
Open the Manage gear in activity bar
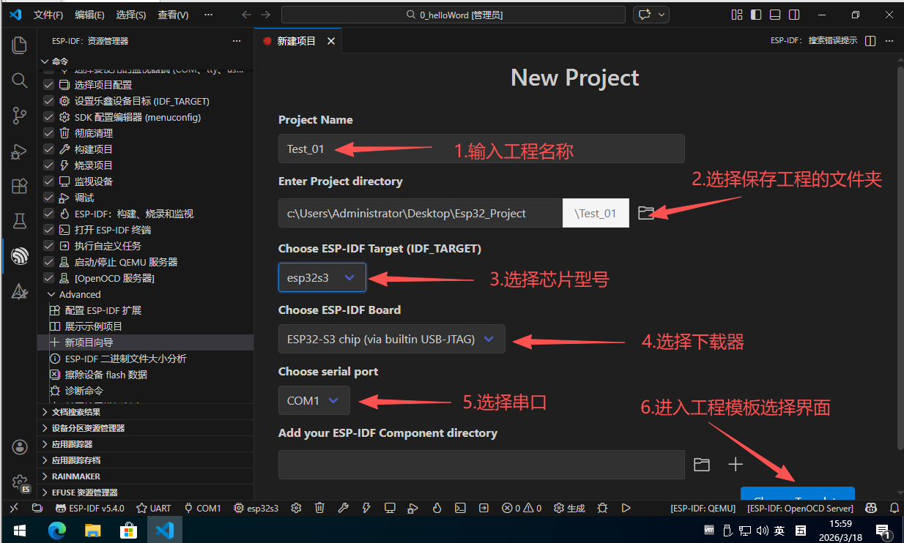click(20, 482)
